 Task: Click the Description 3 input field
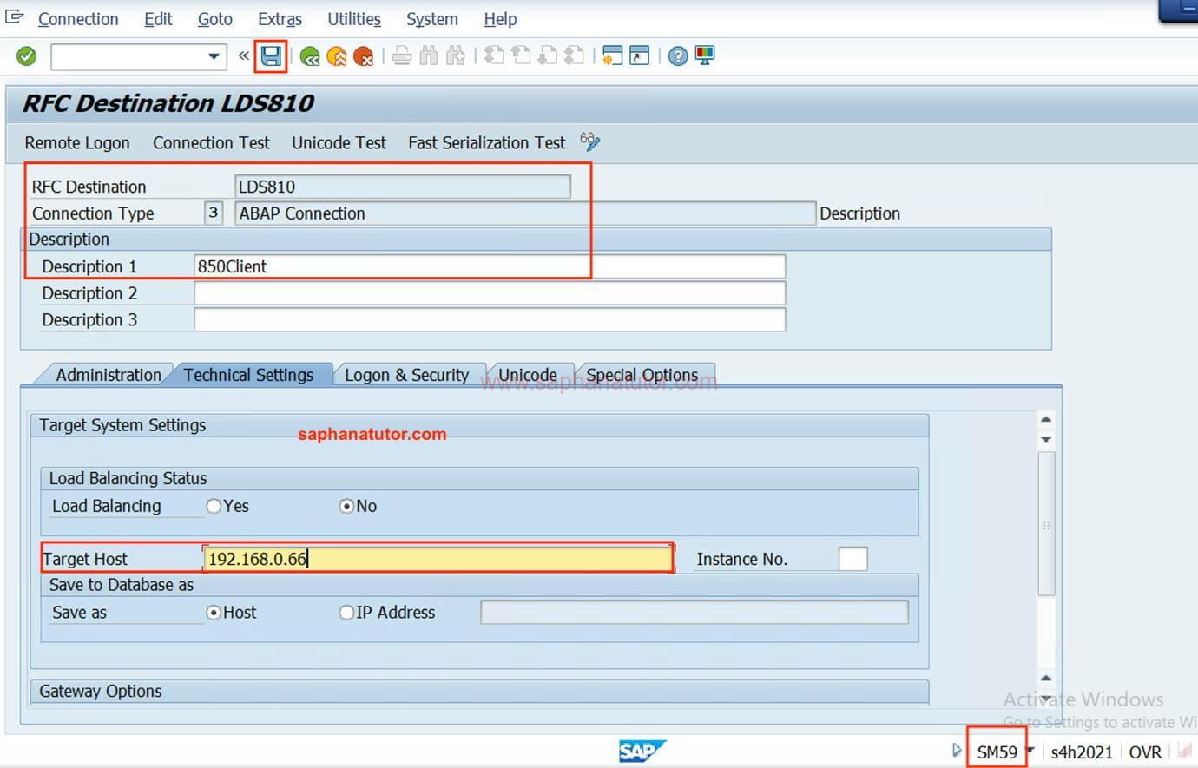(x=490, y=319)
